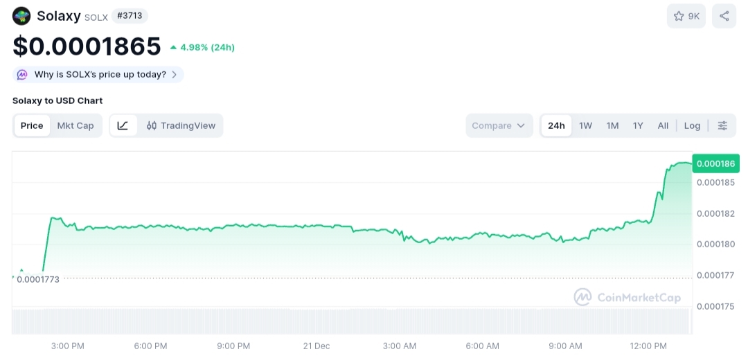This screenshot has height=363, width=748.
Task: Open 'Why is SOLX's price up today?'
Action: 98,74
